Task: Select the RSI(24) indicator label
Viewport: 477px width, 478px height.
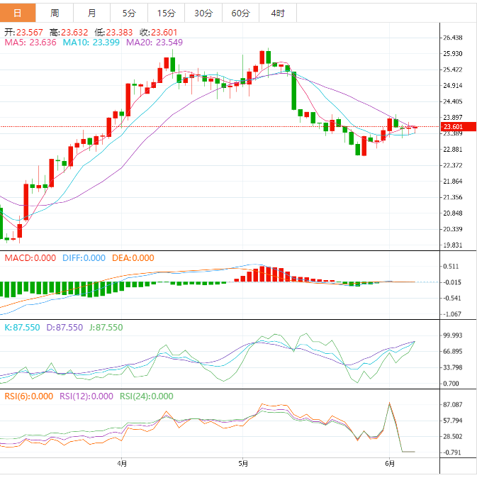Action: tap(146, 397)
